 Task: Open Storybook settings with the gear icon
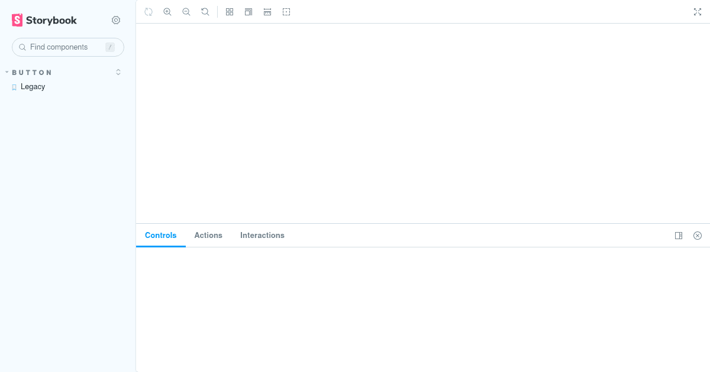pyautogui.click(x=116, y=19)
